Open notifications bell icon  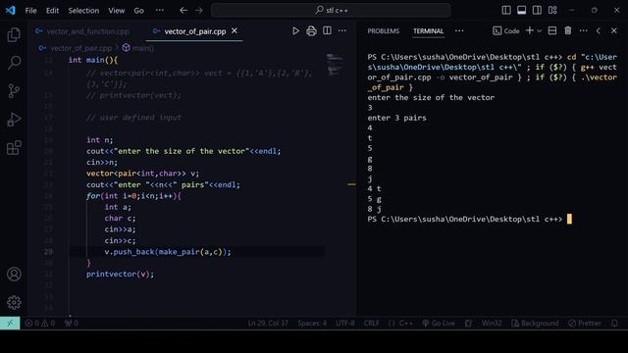tap(614, 323)
